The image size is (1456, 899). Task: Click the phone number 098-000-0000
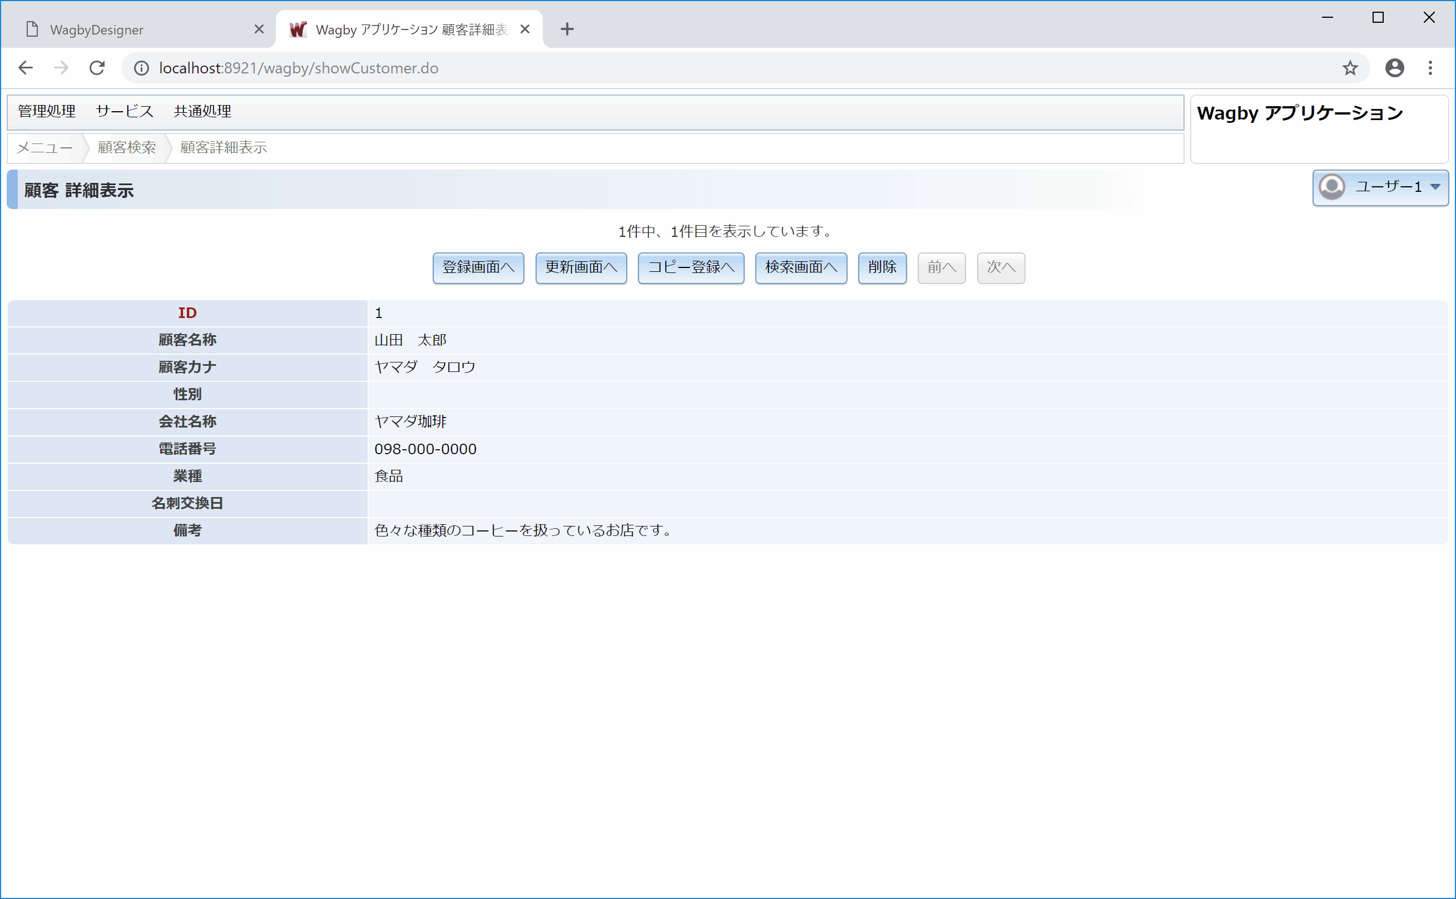(425, 449)
